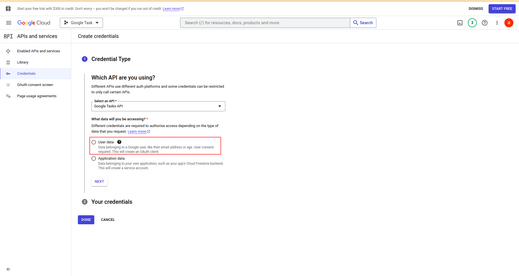Click the NEXT button
The image size is (519, 276).
pyautogui.click(x=99, y=182)
